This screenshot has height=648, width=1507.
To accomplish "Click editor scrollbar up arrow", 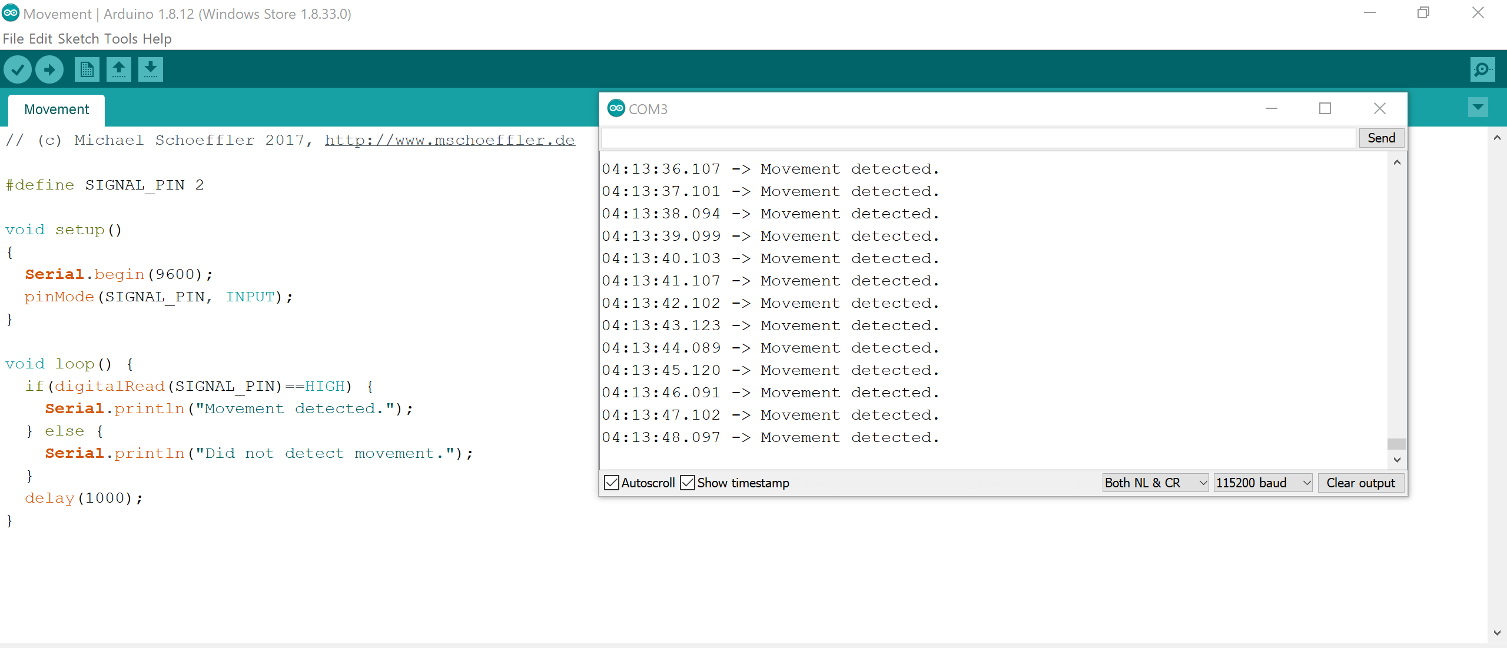I will pyautogui.click(x=1497, y=138).
